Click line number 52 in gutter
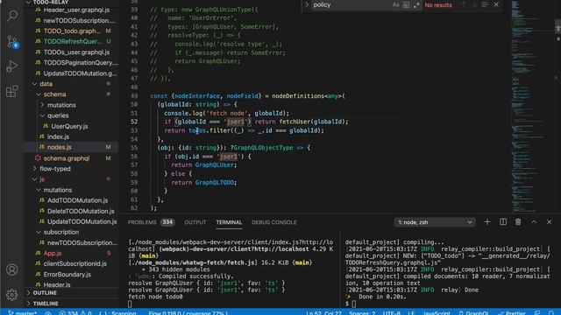 click(x=134, y=122)
